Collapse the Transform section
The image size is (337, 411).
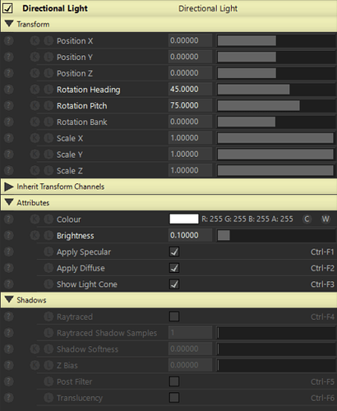[9, 24]
